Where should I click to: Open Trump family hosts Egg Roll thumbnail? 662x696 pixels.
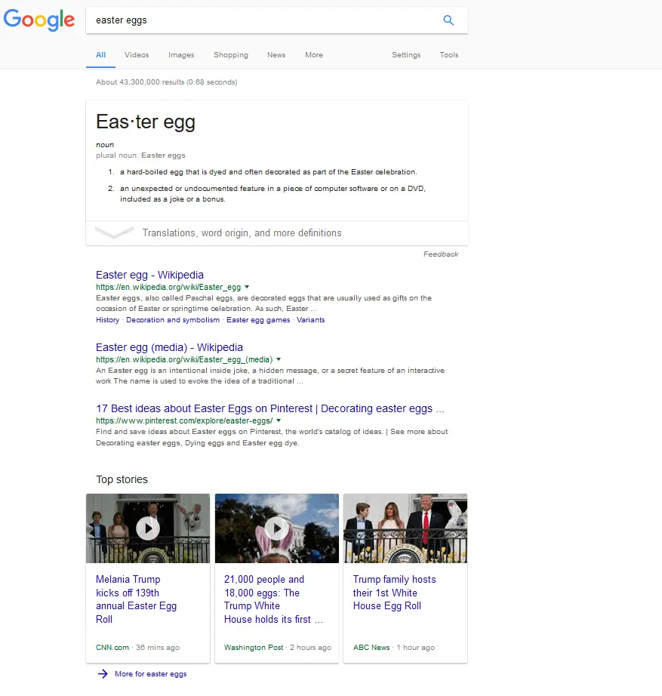pyautogui.click(x=405, y=528)
